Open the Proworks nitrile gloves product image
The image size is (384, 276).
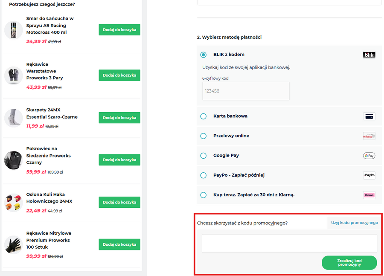14,244
